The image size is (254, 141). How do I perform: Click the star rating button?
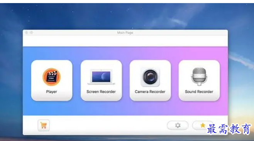[203, 125]
